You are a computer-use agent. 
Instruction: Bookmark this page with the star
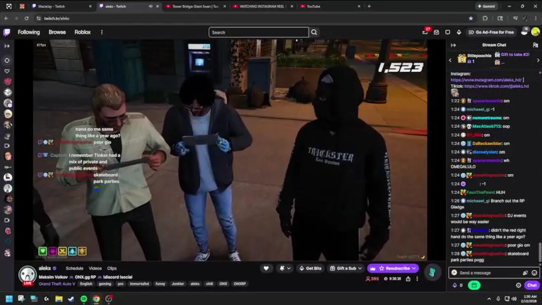(x=471, y=18)
